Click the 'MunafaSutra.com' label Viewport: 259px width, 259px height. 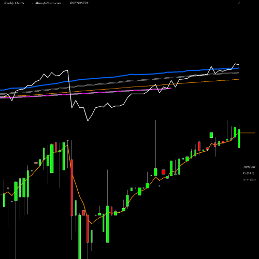pos(48,3)
